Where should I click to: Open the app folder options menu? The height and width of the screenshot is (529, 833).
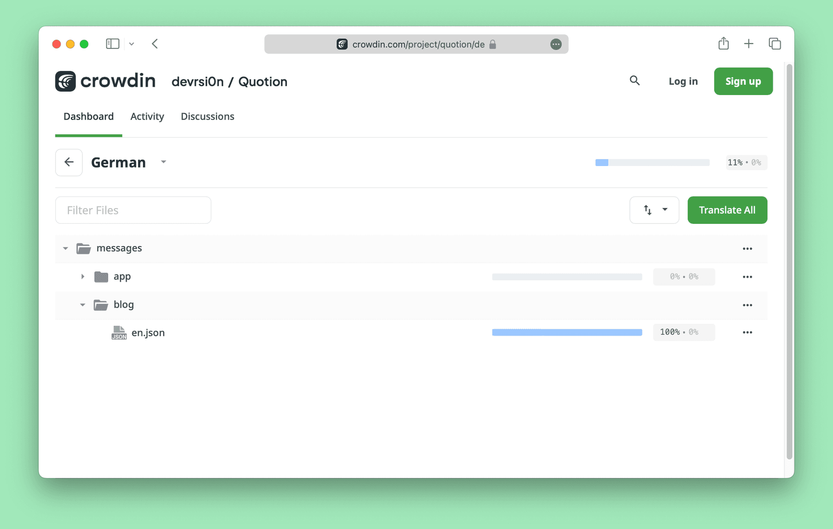point(747,277)
